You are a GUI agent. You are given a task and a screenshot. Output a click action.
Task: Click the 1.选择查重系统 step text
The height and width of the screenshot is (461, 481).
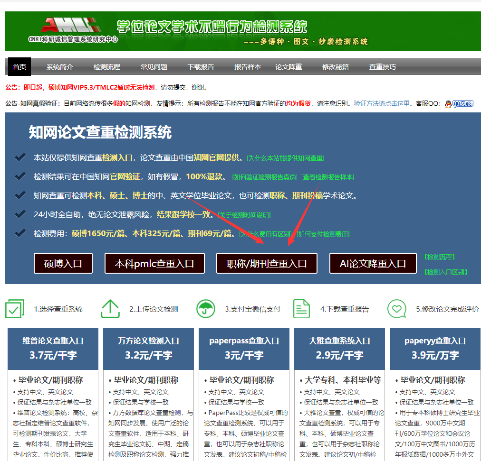(58, 309)
